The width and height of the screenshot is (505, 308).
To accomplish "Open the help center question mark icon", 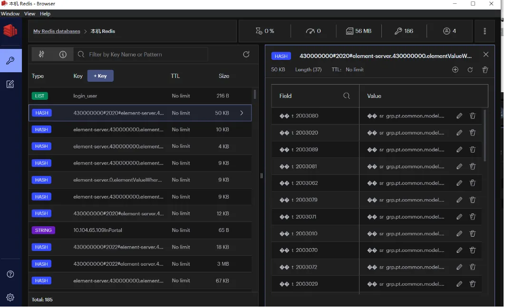I will [x=10, y=274].
